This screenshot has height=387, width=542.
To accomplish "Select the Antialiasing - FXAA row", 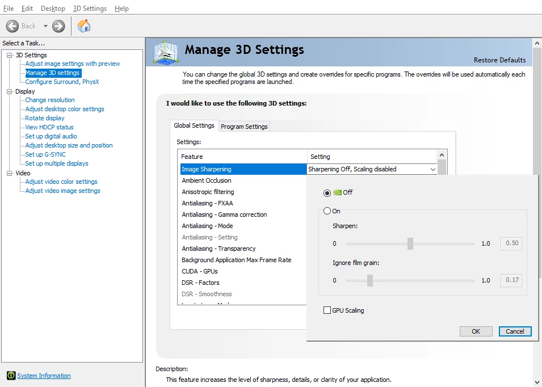I will pyautogui.click(x=243, y=203).
